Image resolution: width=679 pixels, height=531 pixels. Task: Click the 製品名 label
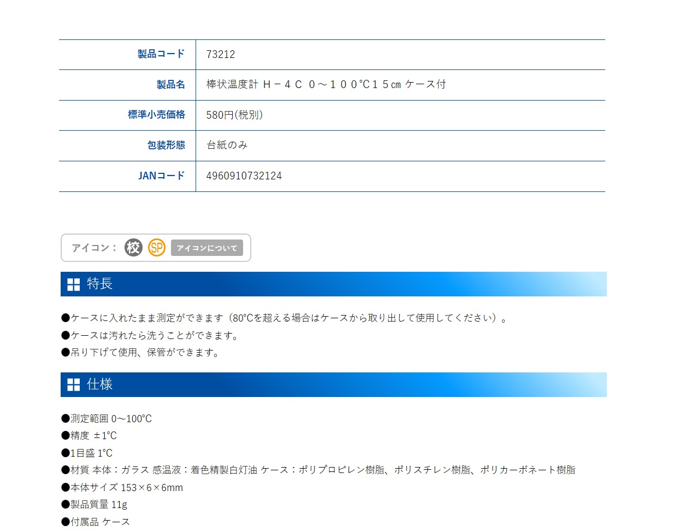[x=171, y=85]
